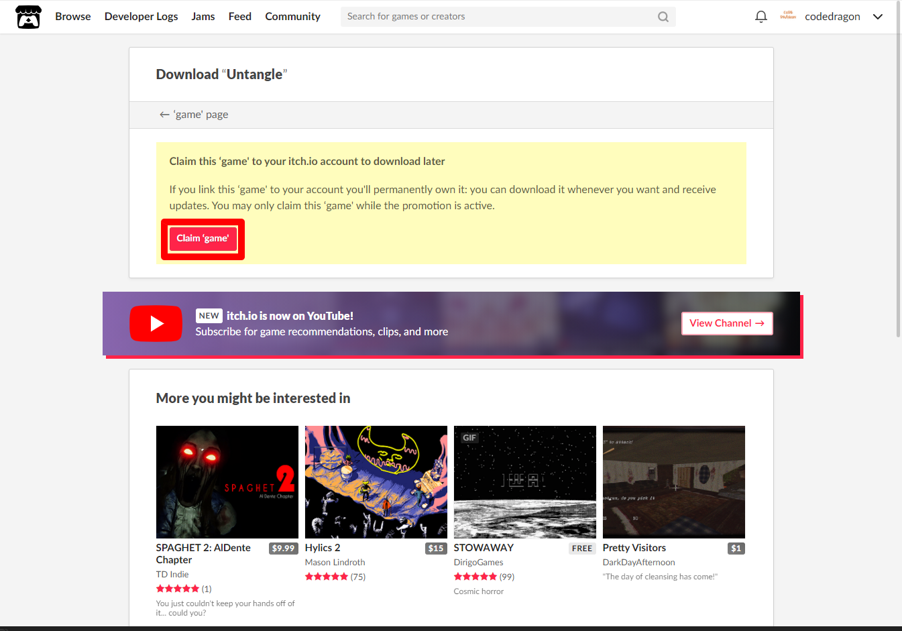Open the Browse menu

(73, 17)
